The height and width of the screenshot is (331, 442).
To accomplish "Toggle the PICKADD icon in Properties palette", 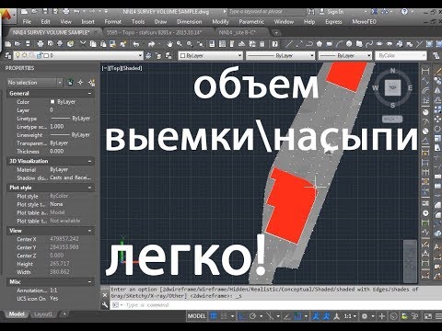I will point(70,82).
